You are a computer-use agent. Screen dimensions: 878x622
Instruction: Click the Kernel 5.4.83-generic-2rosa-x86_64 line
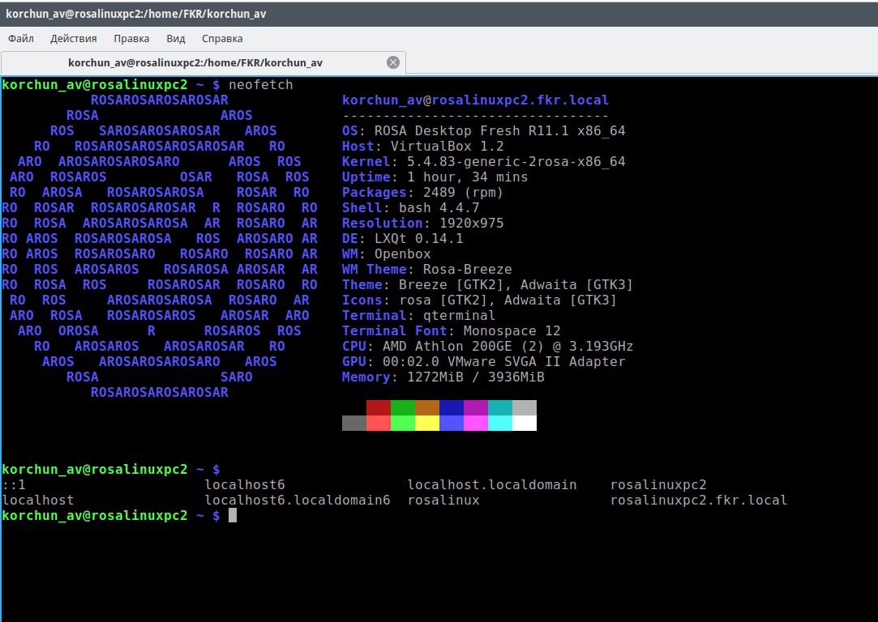click(484, 162)
